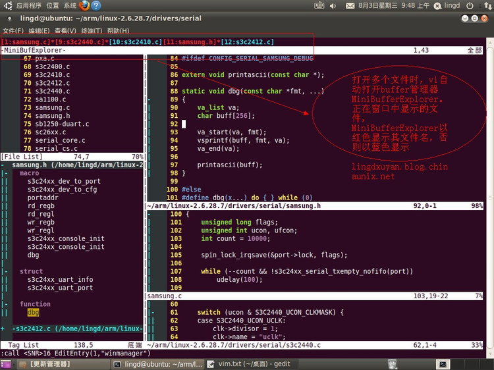Select file pxa.c in File List

(45, 59)
